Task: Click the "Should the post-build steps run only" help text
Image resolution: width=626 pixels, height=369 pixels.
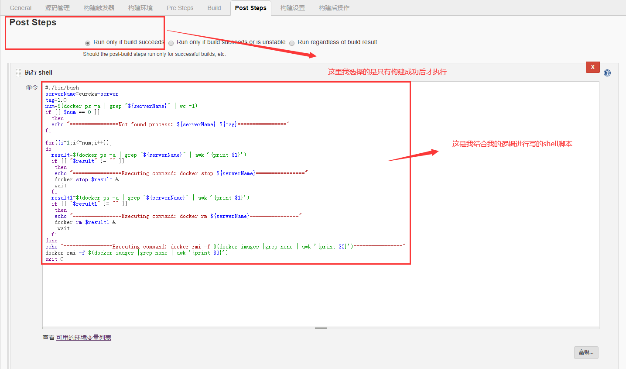Action: (x=154, y=54)
